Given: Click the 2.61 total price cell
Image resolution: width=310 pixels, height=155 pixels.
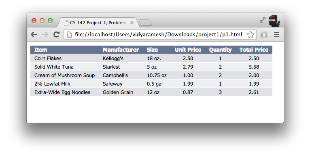Looking at the screenshot, I should 254,92.
